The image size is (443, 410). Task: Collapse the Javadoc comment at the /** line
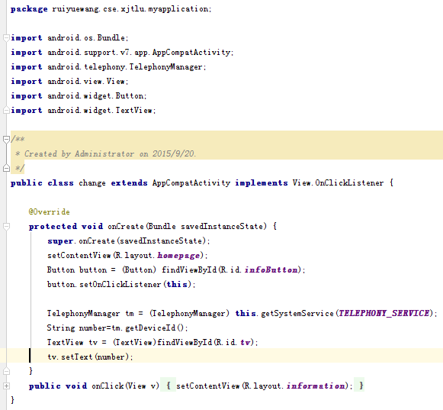(6, 139)
